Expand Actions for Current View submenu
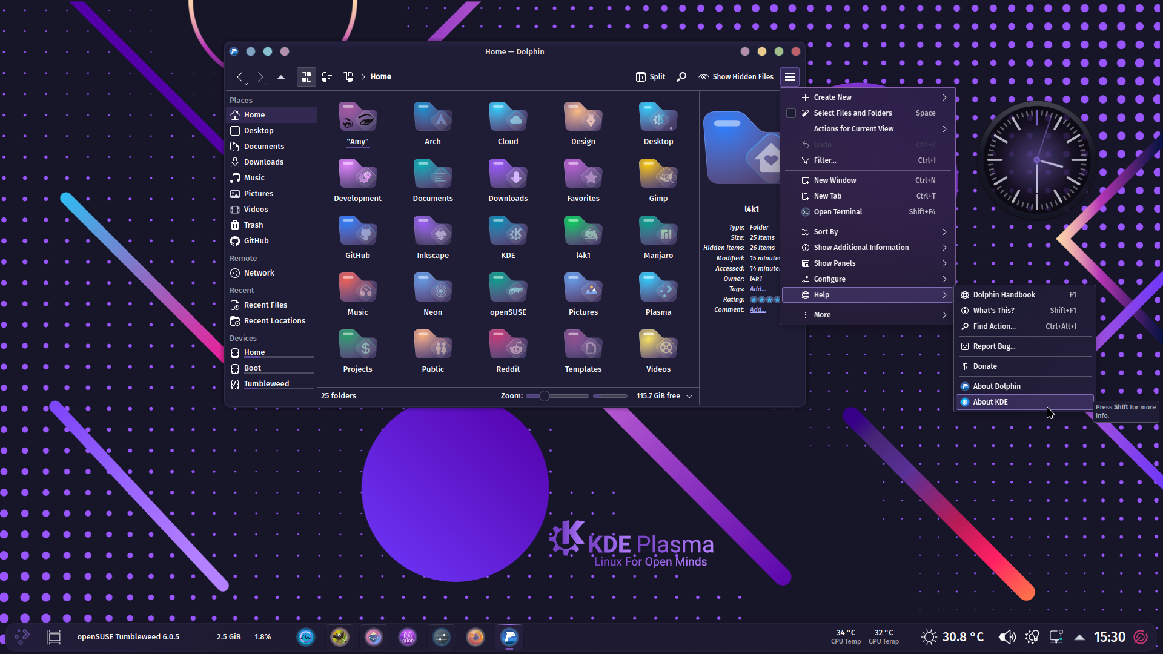 point(869,129)
